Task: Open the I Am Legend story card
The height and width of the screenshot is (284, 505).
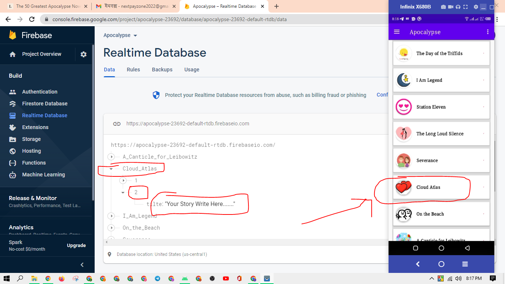Action: click(x=441, y=80)
